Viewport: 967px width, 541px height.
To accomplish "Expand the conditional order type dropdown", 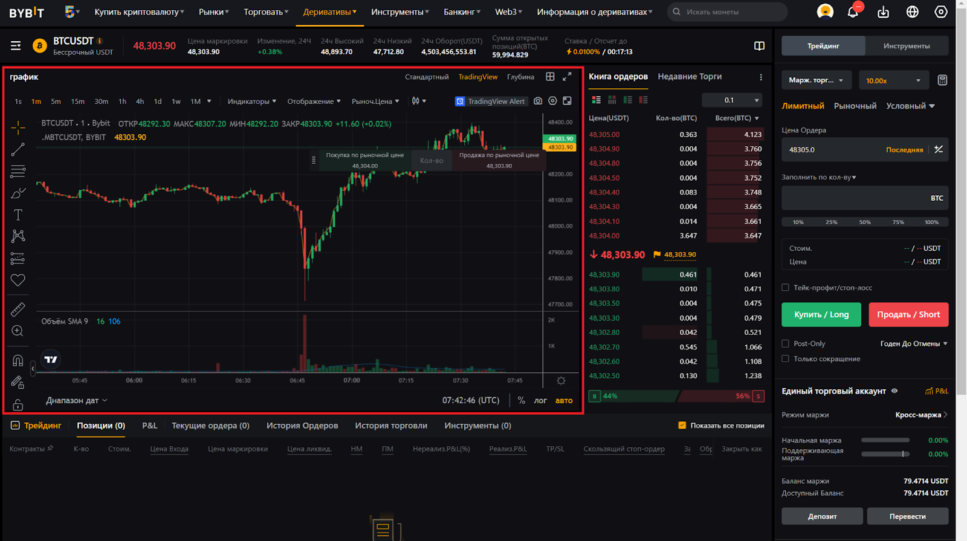I will coord(910,106).
